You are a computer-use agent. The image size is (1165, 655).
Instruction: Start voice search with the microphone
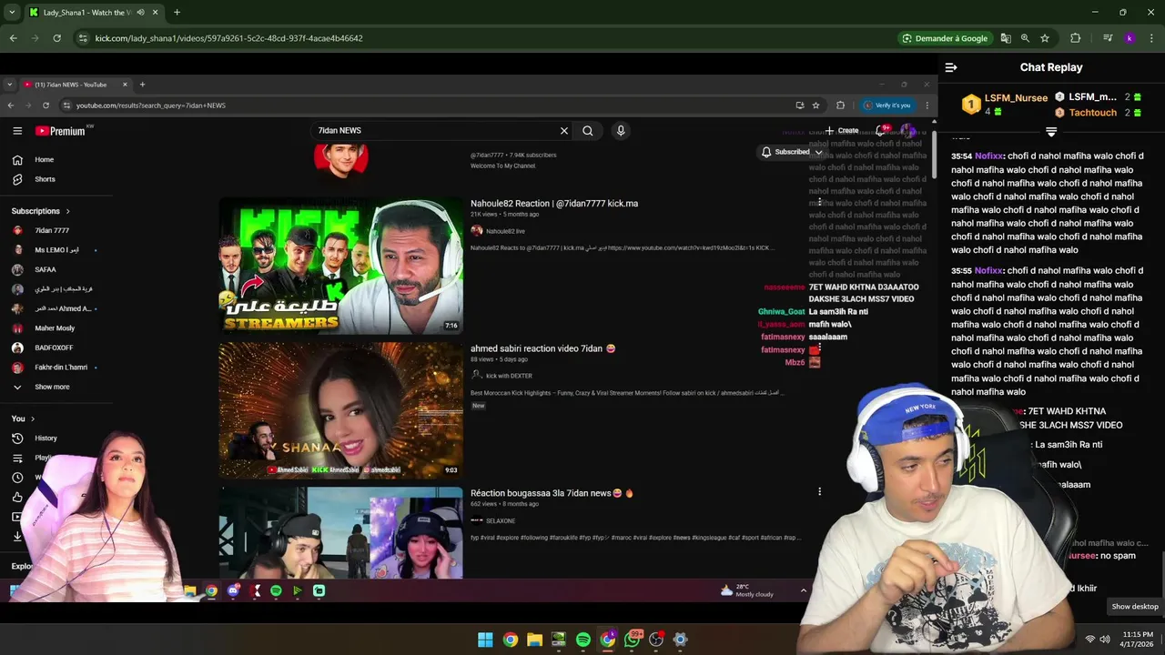tap(621, 131)
